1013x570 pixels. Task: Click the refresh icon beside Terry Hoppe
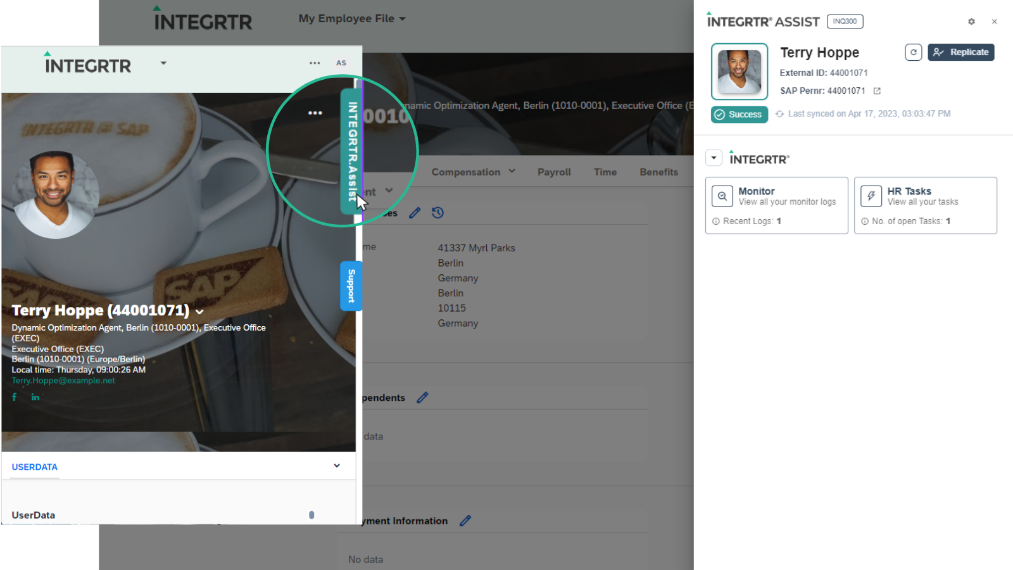coord(913,52)
